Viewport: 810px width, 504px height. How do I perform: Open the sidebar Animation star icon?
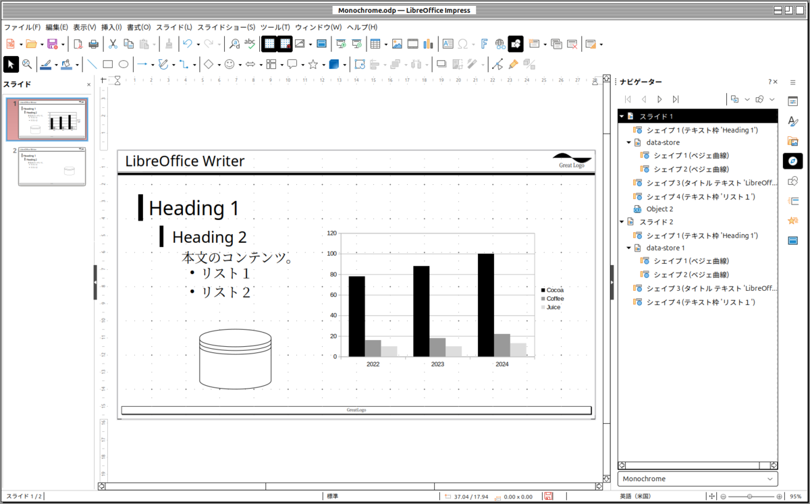click(793, 220)
